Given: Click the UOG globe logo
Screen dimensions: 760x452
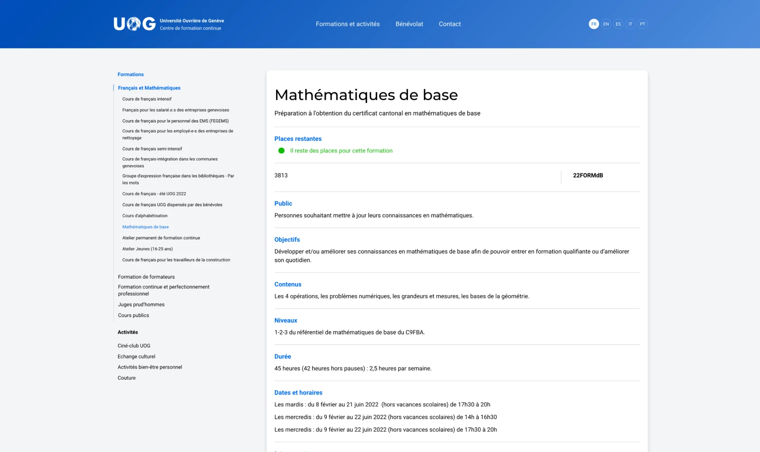Looking at the screenshot, I should pos(134,24).
